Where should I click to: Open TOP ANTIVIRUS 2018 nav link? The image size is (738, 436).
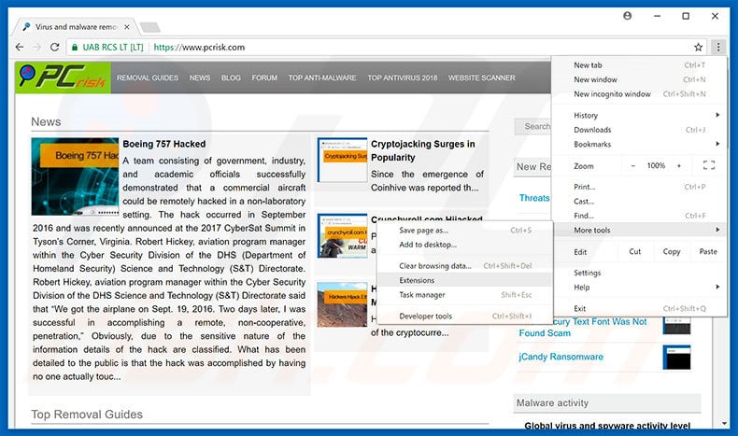[x=403, y=77]
